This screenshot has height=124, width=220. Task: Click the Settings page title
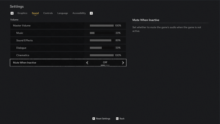17,6
